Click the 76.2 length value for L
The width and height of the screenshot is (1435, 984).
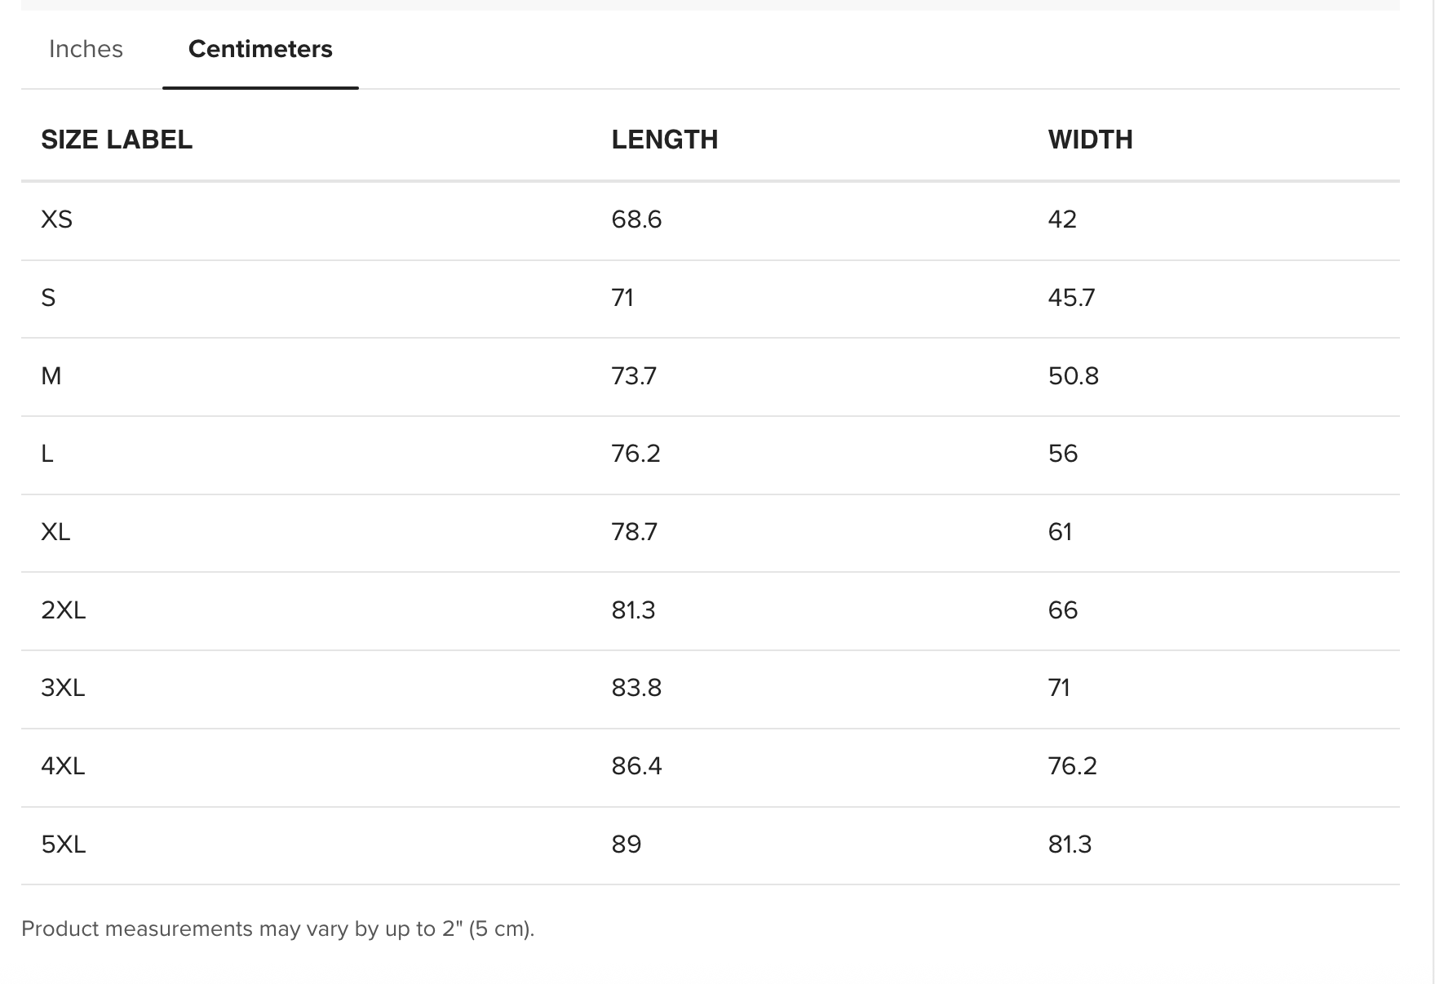[636, 454]
